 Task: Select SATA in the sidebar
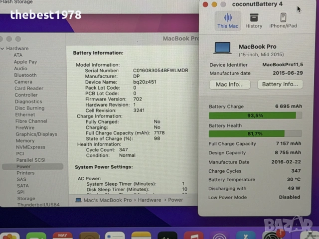click(x=23, y=186)
